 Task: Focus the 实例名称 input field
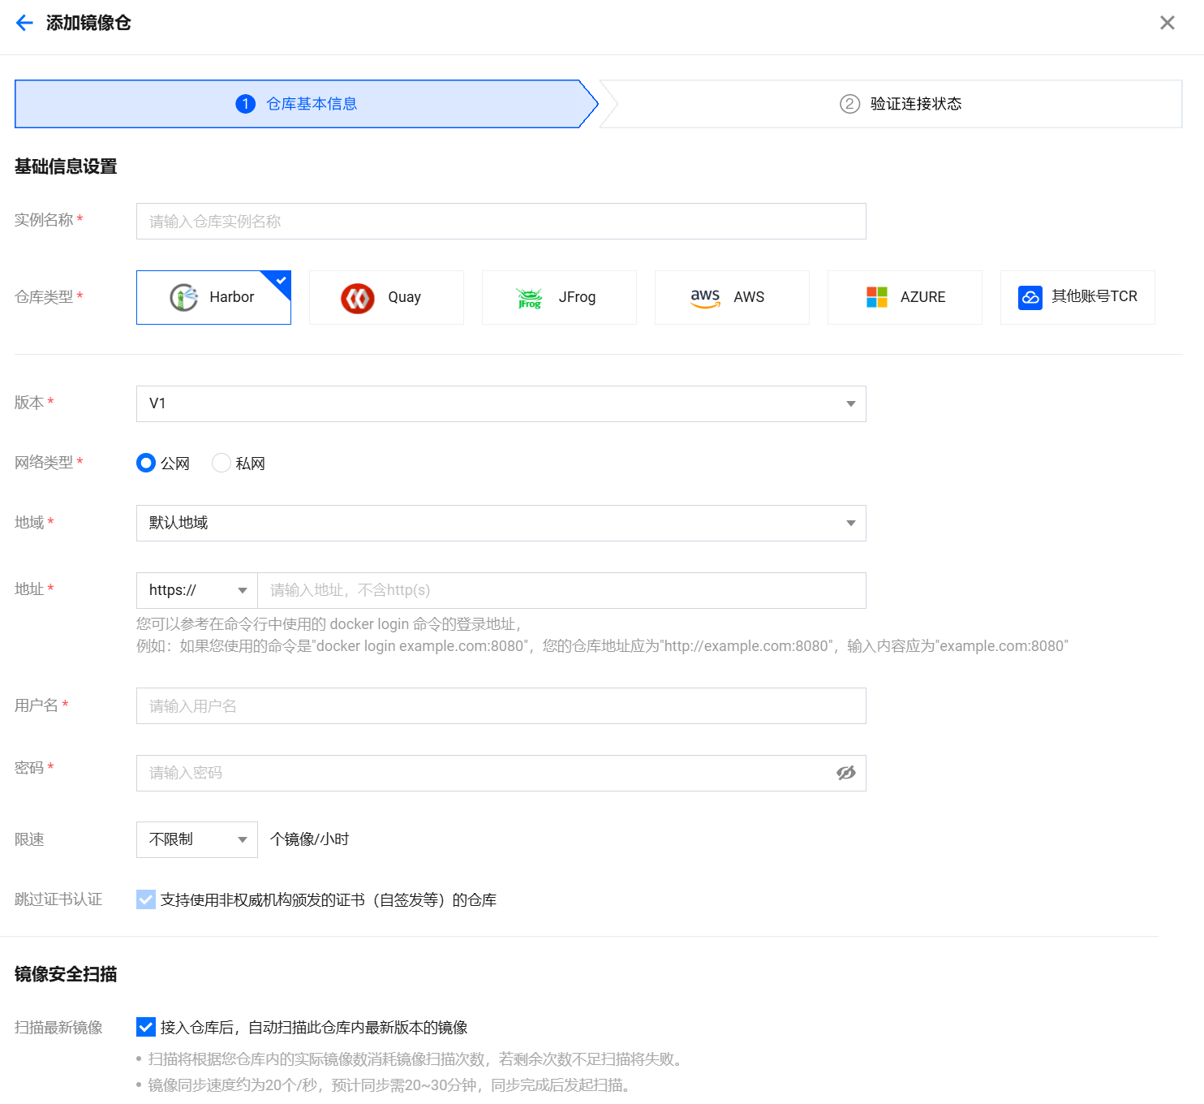(x=501, y=222)
